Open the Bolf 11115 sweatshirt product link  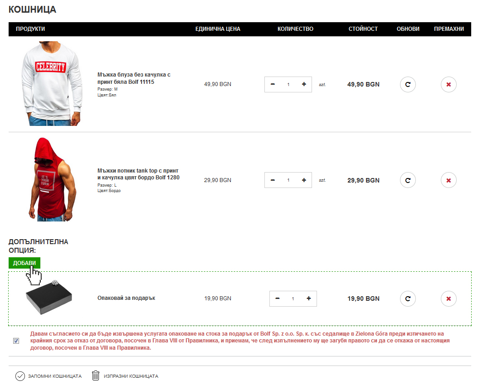pos(133,78)
